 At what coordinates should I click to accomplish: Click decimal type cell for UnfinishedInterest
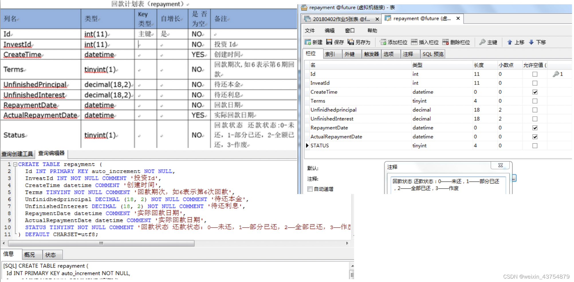point(441,119)
